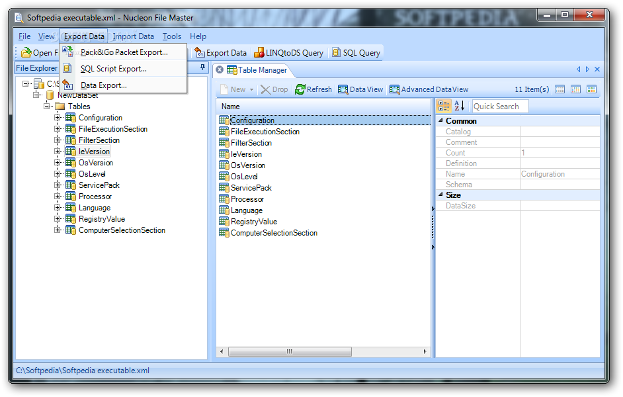
Task: Select Language in File Explorer tree
Action: (95, 208)
